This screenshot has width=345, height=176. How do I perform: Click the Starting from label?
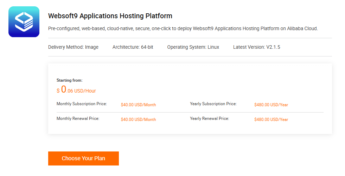coord(70,80)
